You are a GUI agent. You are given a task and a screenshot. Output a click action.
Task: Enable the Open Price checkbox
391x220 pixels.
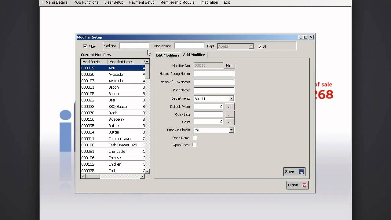click(x=195, y=145)
